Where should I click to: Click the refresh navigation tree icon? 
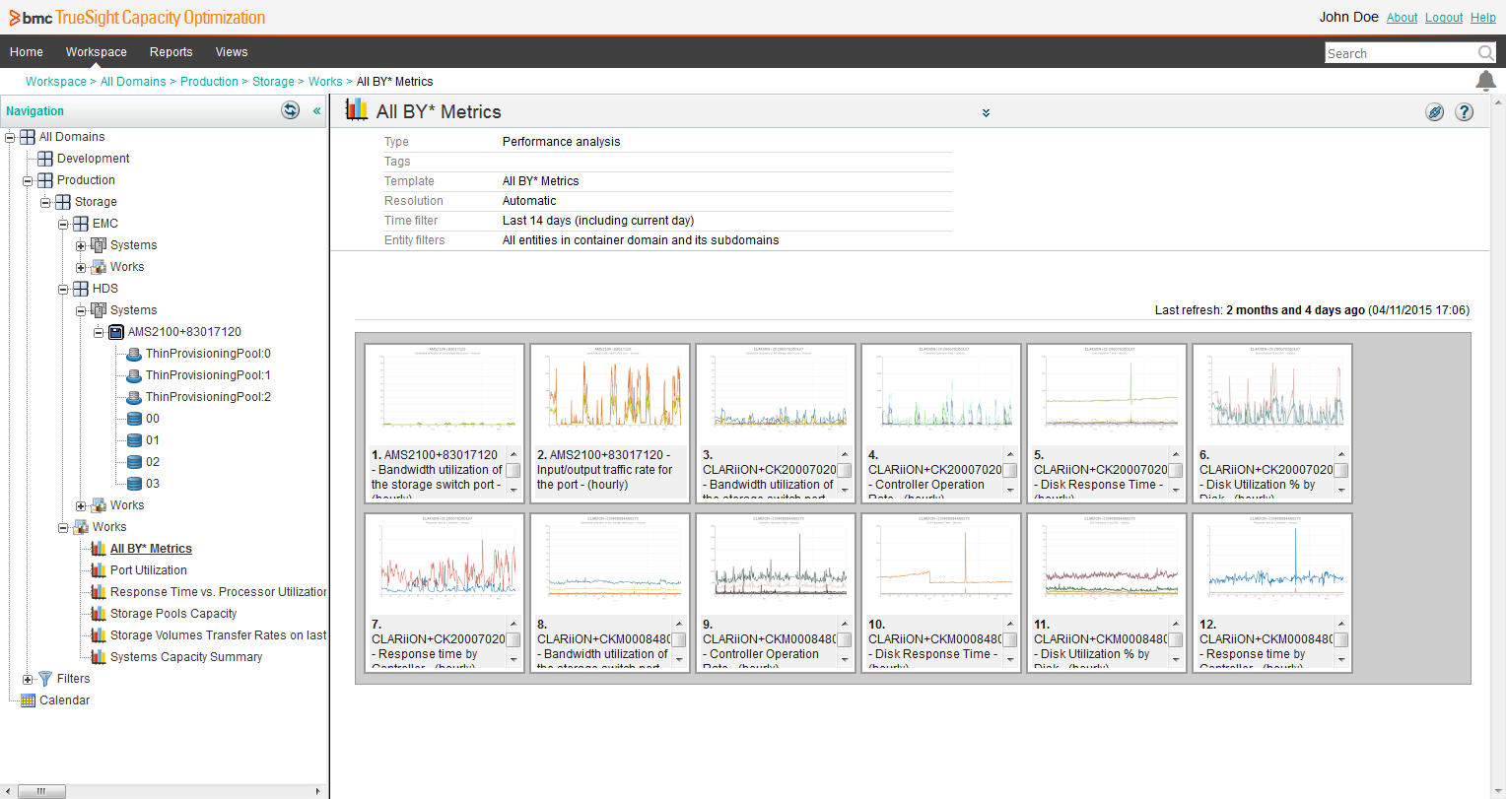click(x=291, y=110)
